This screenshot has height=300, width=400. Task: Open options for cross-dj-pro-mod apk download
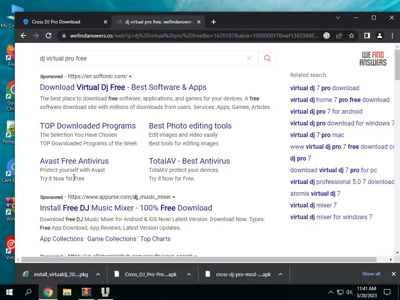[x=280, y=275]
